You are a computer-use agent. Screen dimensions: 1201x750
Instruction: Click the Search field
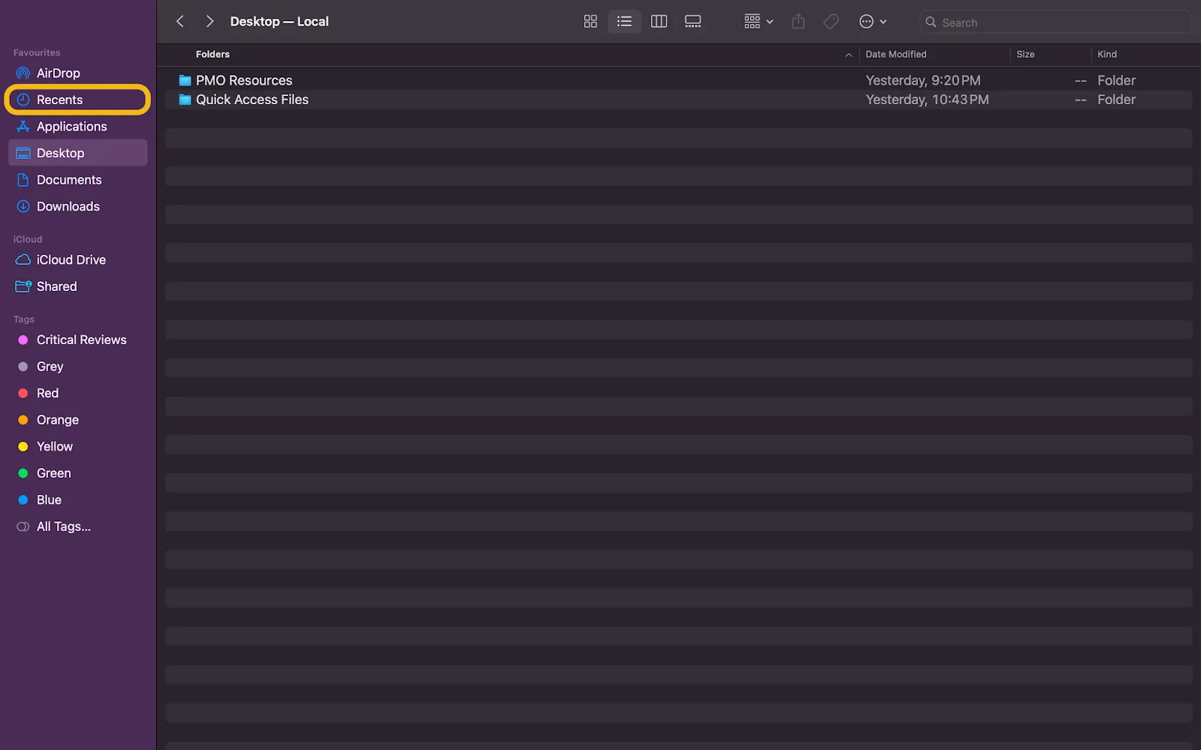click(1055, 22)
